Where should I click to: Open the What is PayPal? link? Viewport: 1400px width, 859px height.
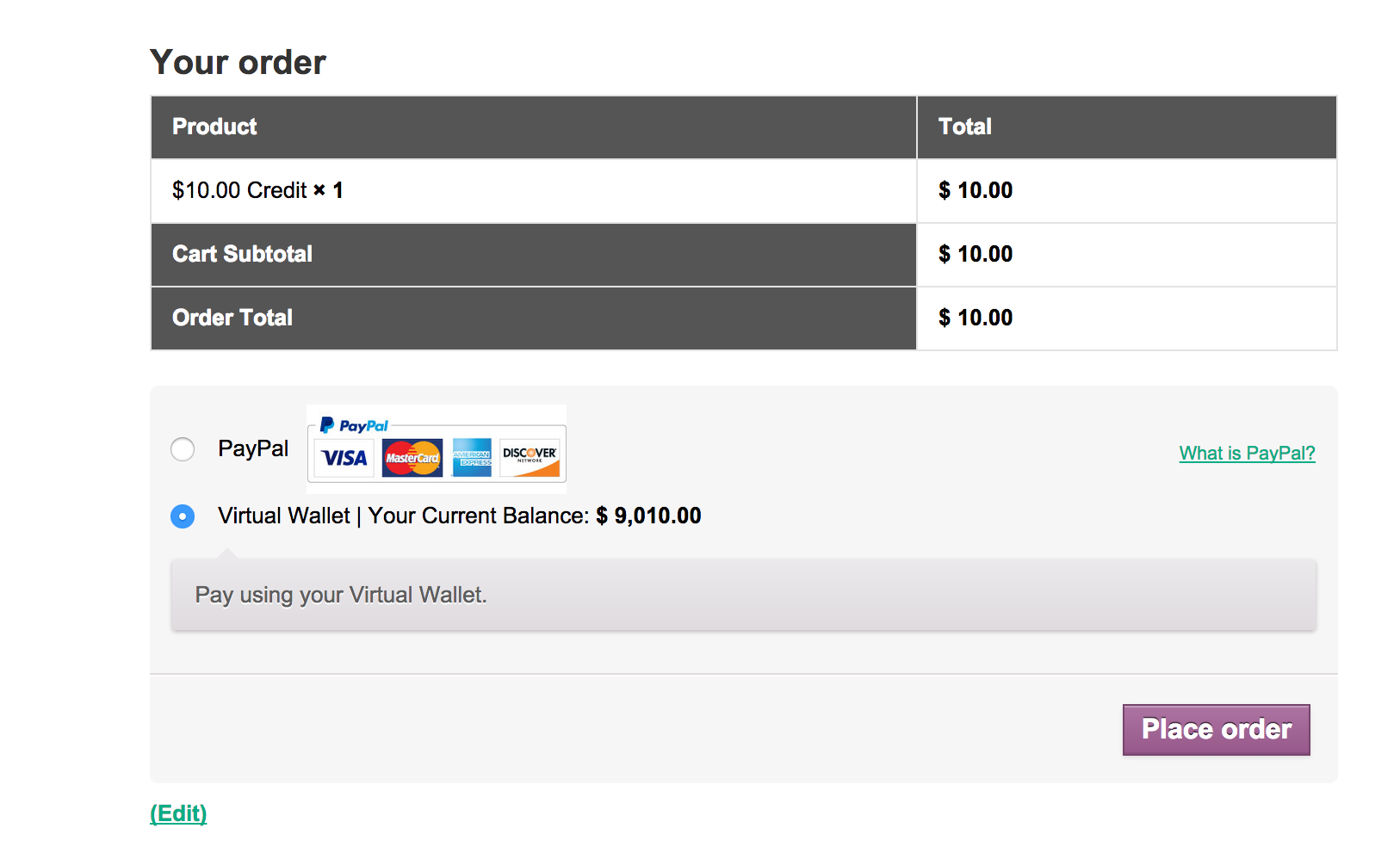coord(1247,453)
